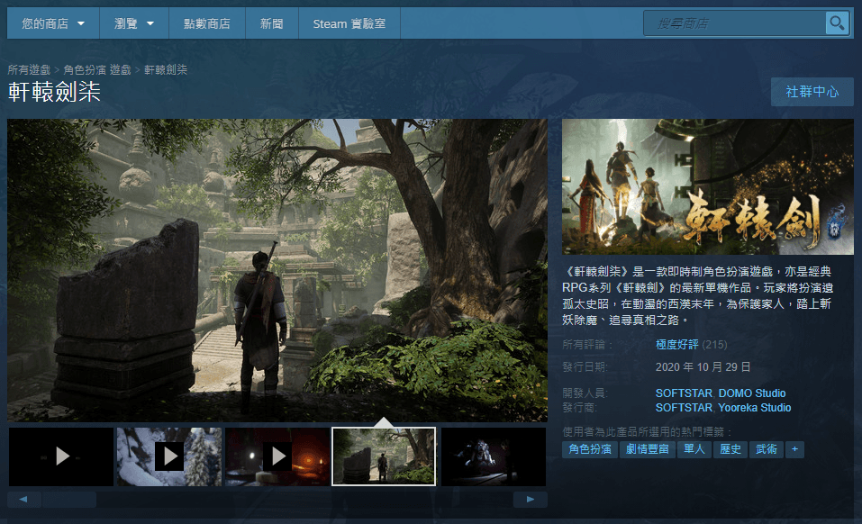Open the 新聞 tab

coord(272,23)
